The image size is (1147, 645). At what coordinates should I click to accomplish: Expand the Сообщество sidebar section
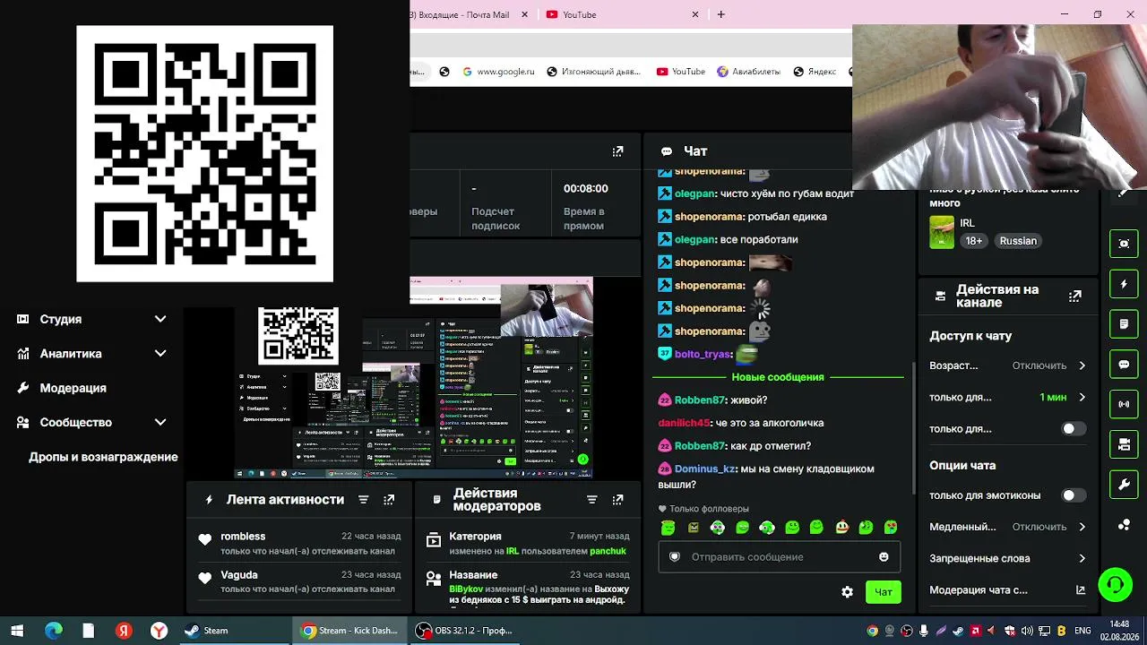coord(93,422)
